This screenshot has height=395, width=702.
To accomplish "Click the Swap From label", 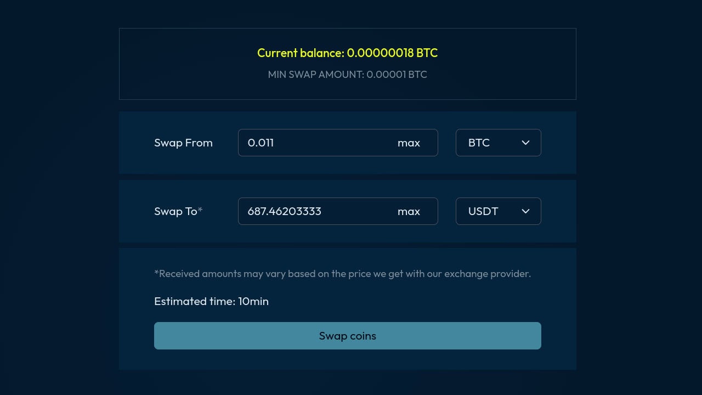I will tap(183, 143).
